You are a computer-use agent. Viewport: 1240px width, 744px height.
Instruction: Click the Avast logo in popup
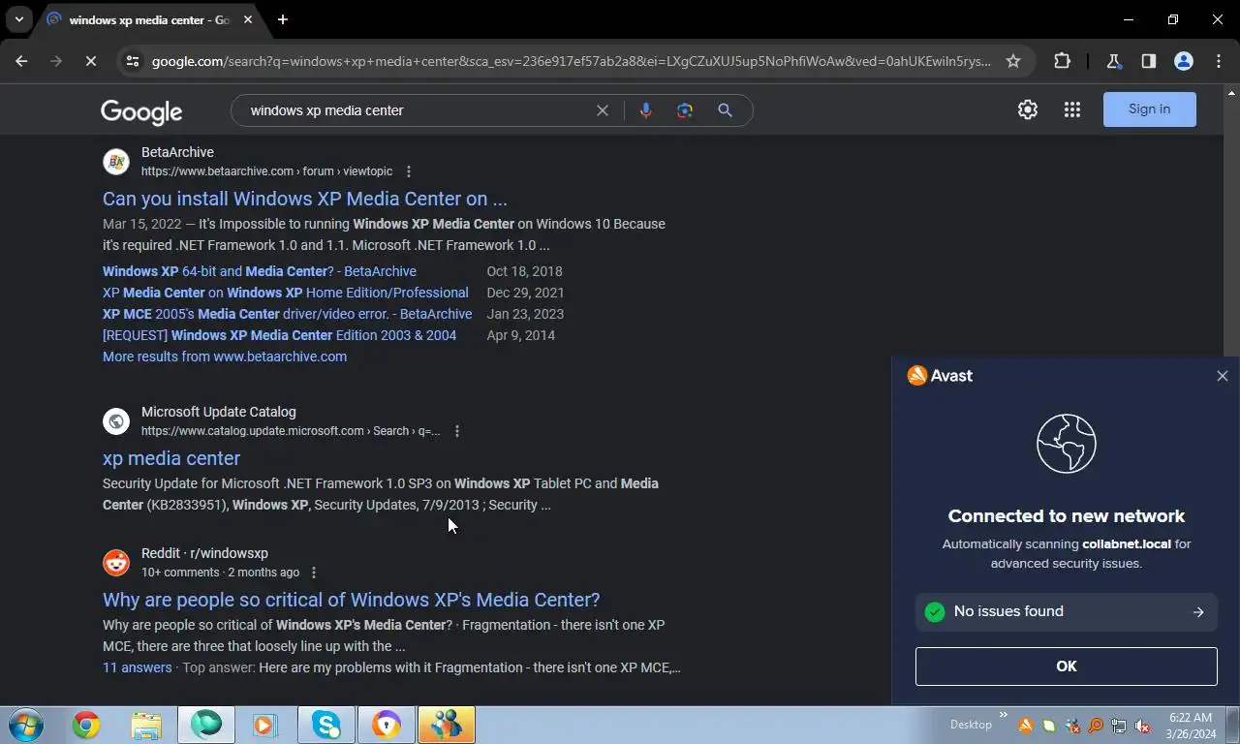940,376
